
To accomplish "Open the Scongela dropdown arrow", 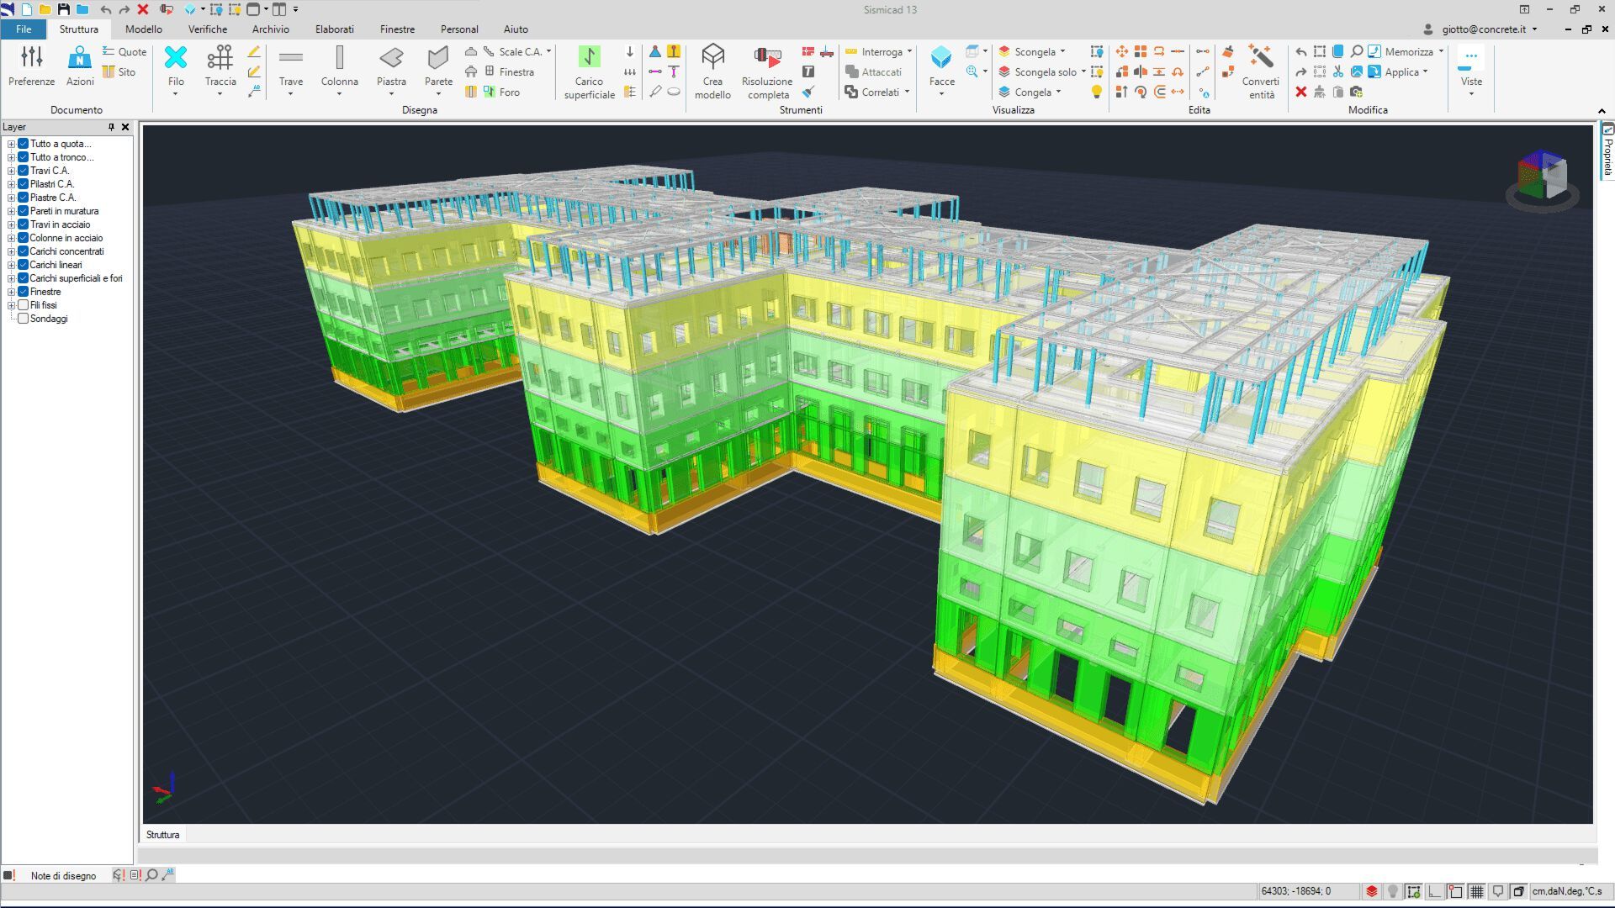I will pos(1063,51).
